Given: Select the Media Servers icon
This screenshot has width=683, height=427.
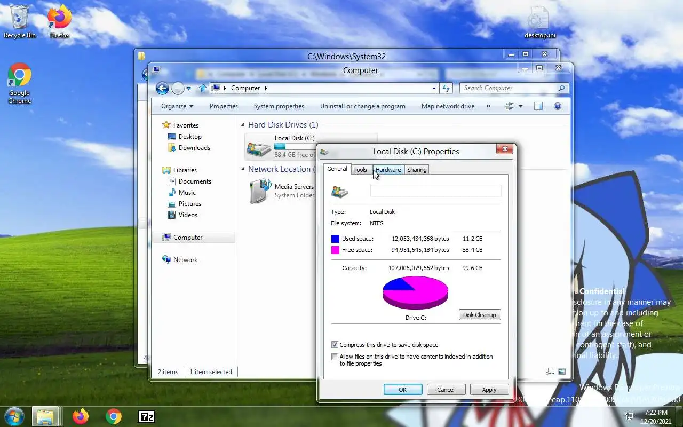Looking at the screenshot, I should point(260,191).
